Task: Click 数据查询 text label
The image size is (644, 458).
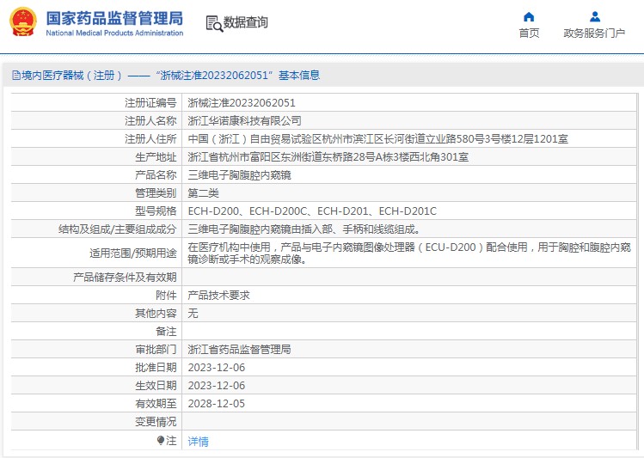Action: (x=245, y=22)
